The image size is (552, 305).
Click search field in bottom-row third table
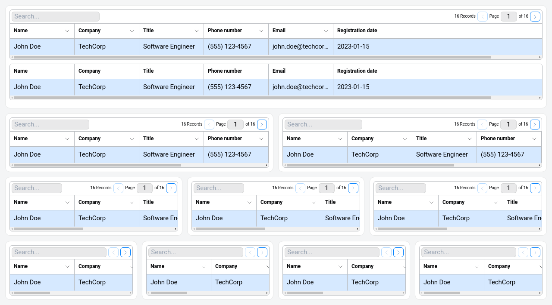tap(331, 252)
